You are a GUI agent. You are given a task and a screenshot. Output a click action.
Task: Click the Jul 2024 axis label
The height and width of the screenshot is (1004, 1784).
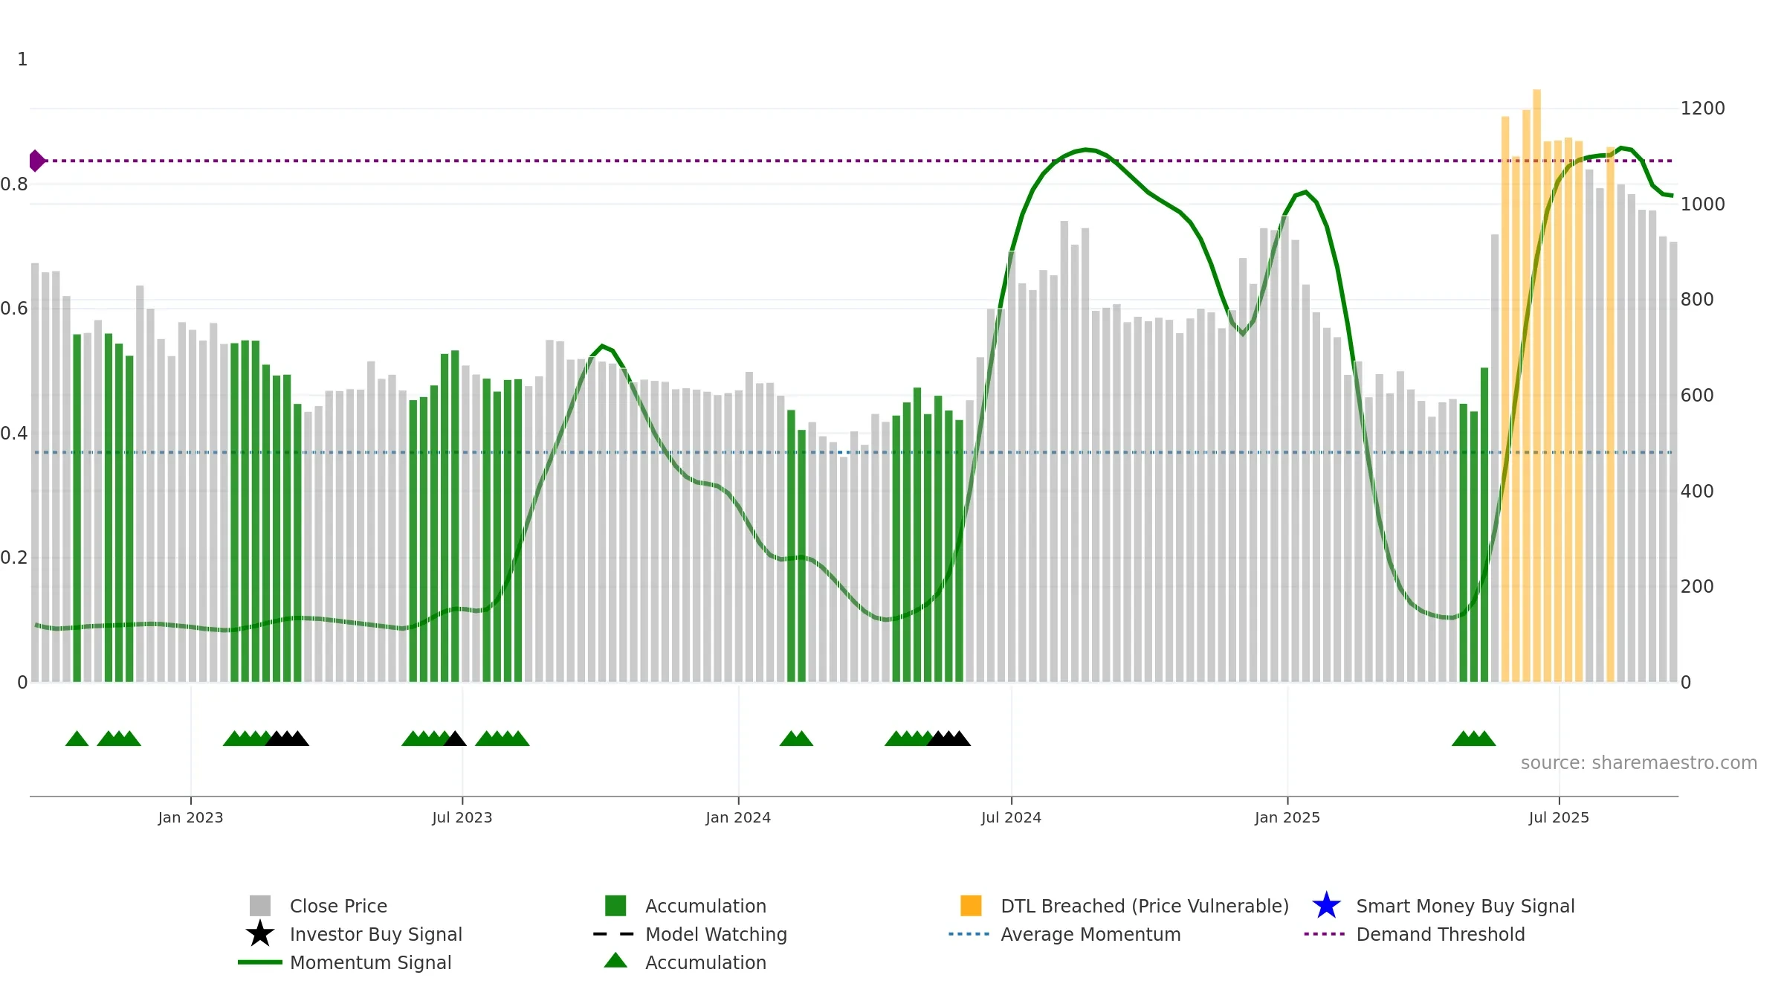coord(1011,818)
